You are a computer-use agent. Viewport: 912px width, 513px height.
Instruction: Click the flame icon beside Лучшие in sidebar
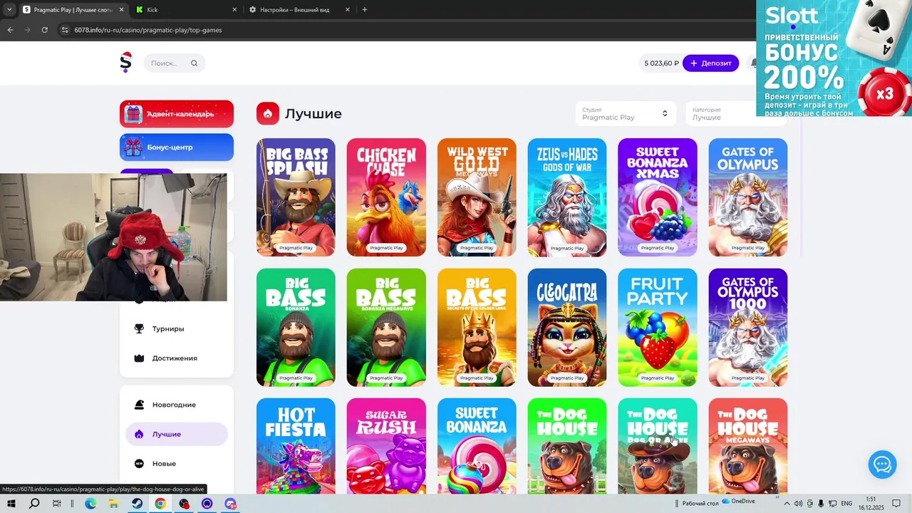(x=139, y=434)
